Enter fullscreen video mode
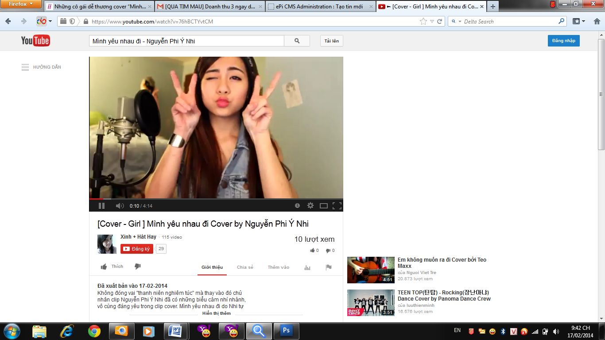This screenshot has width=605, height=340. 337,206
